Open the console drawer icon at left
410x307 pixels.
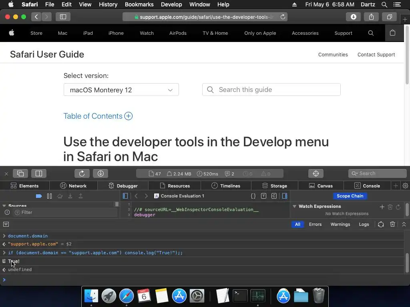[x=6, y=224]
